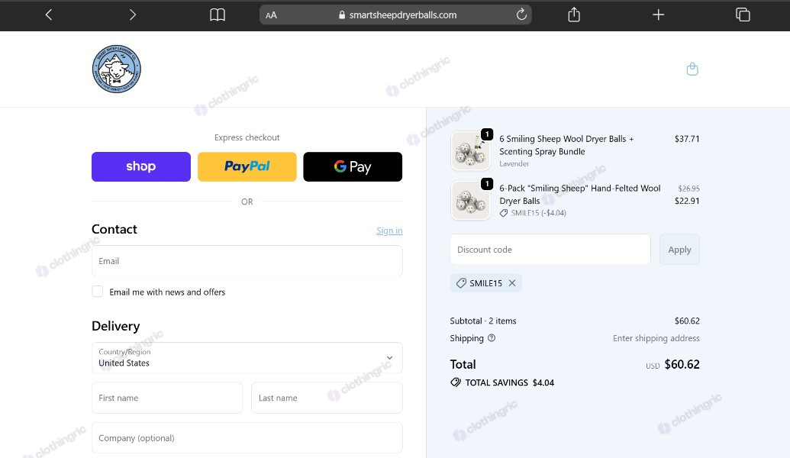Click the shipping help question mark icon
Screen dimensions: 790x458
[492, 338]
